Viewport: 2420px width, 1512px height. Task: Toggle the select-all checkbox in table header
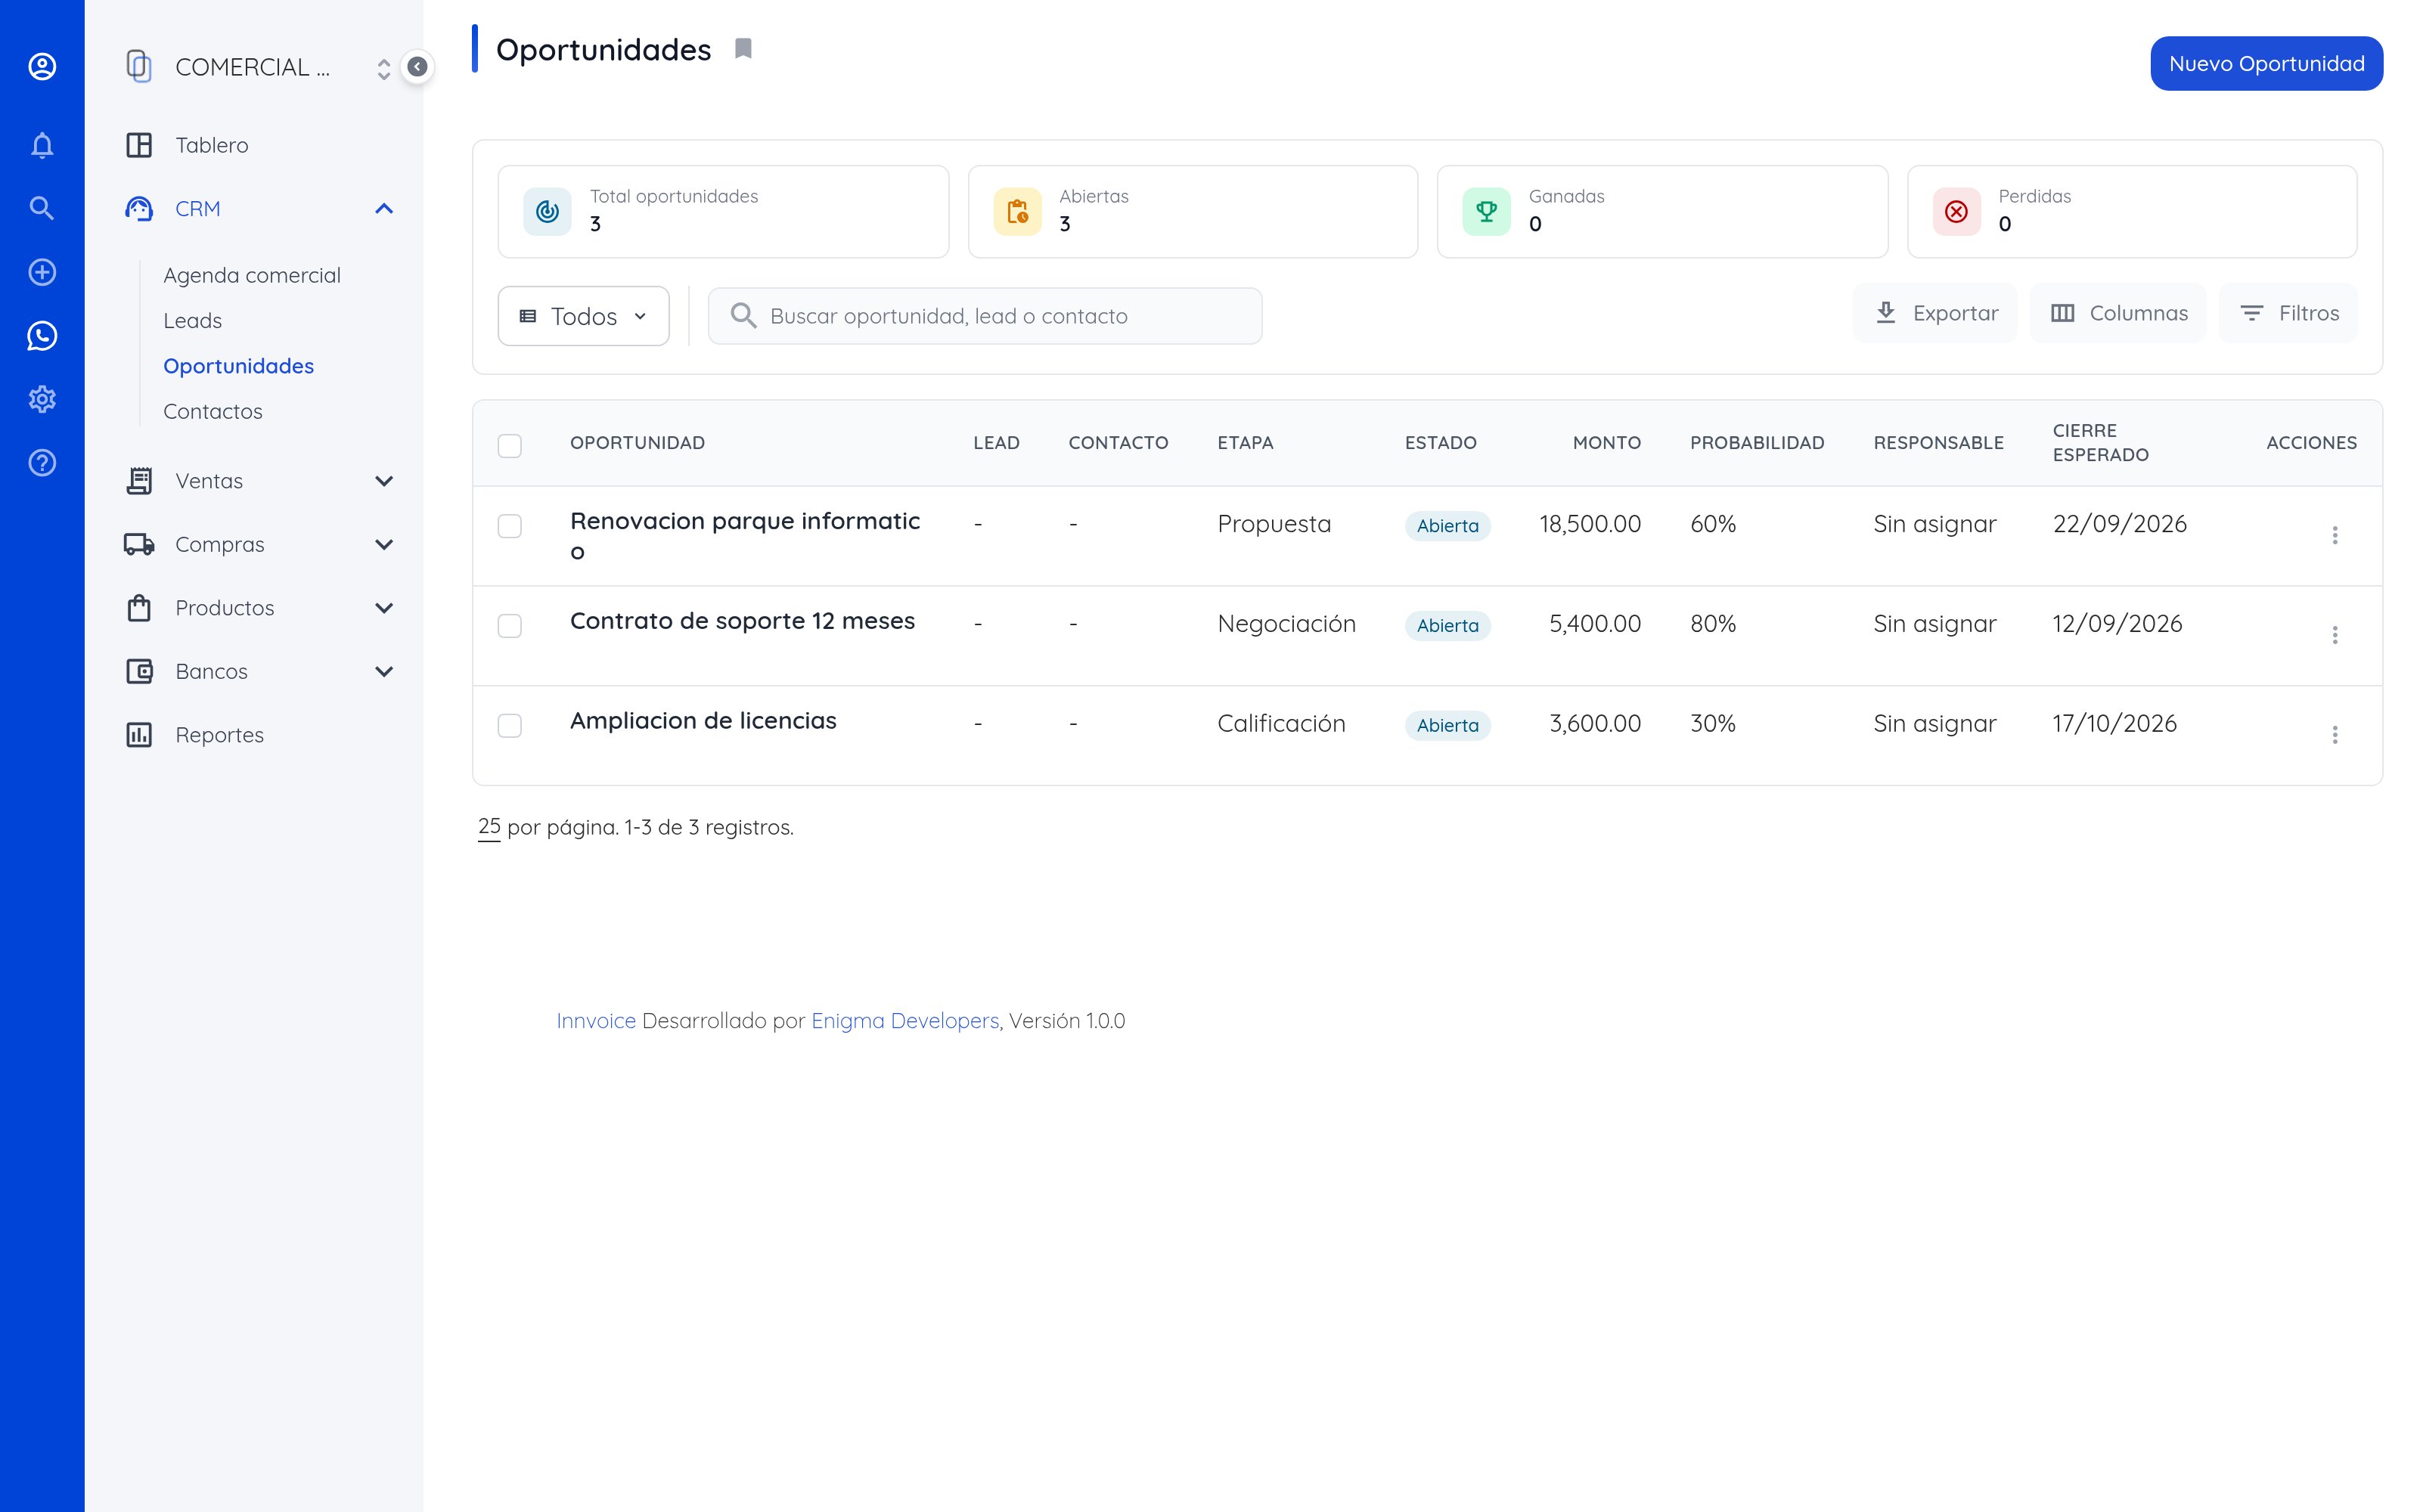510,445
